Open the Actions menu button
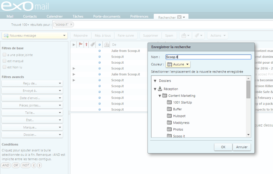Screen dimensions: 273x174 pos(218,35)
